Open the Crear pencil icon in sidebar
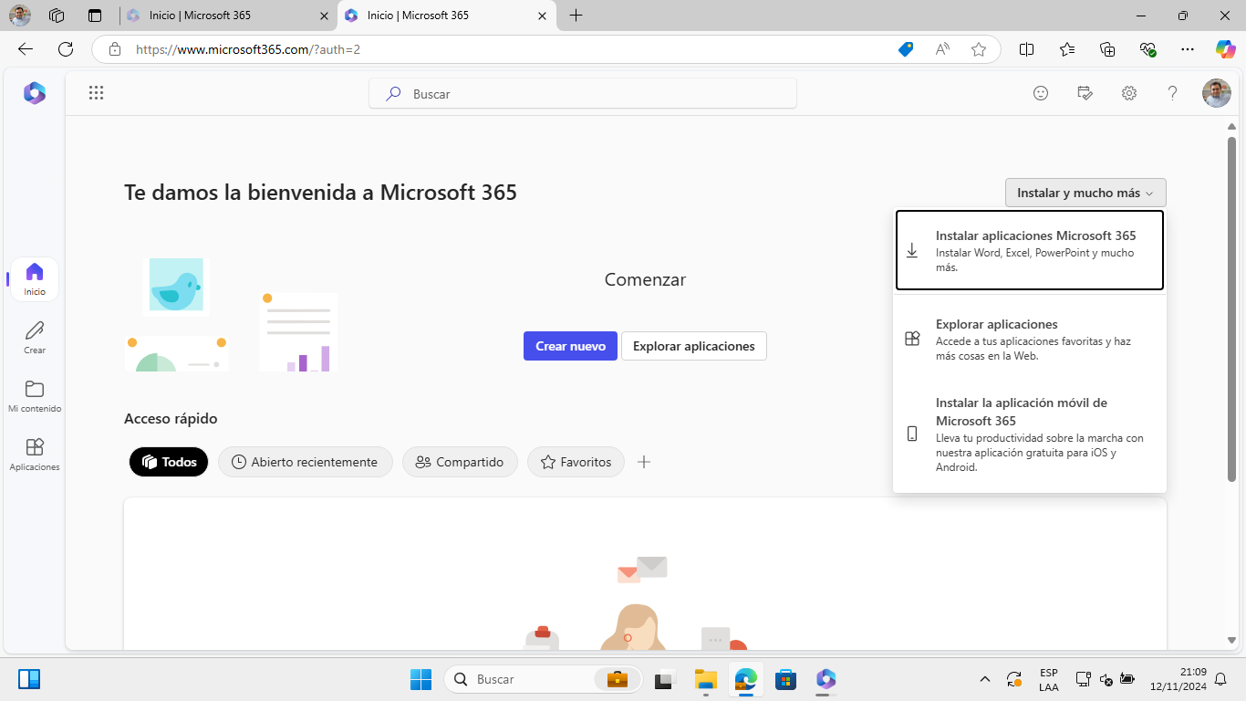This screenshot has width=1246, height=701. (35, 337)
